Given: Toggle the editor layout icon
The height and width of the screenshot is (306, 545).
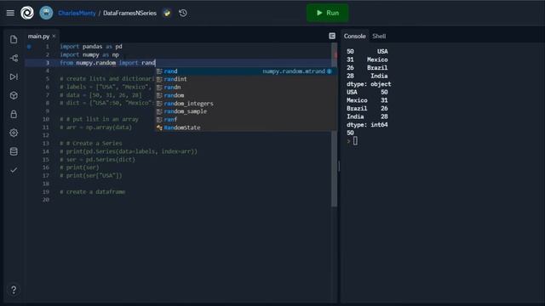Looking at the screenshot, I should click(332, 36).
